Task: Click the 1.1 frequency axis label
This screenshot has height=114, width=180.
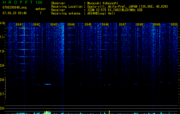Action: point(2,37)
